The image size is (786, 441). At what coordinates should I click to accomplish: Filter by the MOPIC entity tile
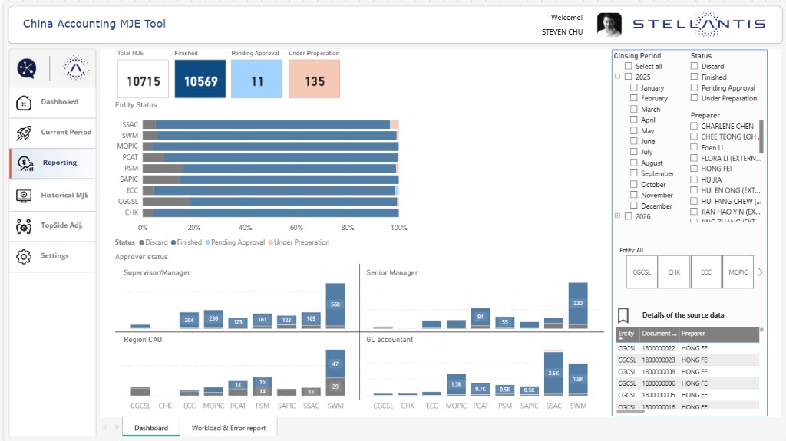(x=738, y=272)
